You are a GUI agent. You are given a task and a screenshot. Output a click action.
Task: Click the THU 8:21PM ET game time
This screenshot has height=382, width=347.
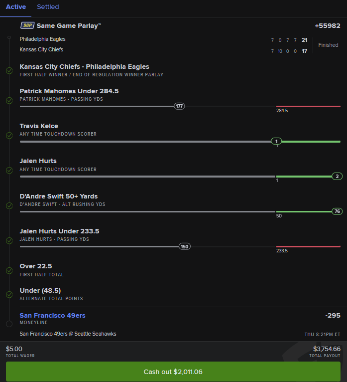[x=322, y=335]
